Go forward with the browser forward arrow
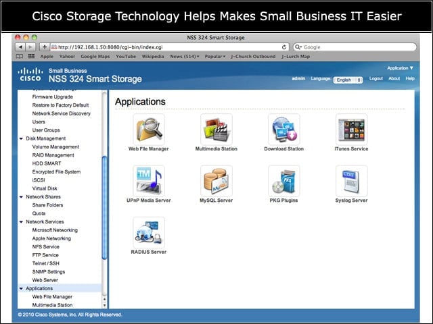The width and height of the screenshot is (433, 324). (x=30, y=47)
